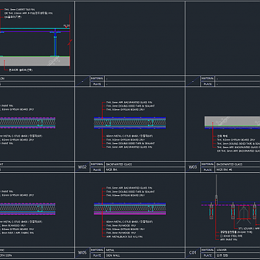Screen dimensions: 260x260
Task: Click the PLACE header cell beside W05
Action: pyautogui.click(x=97, y=255)
